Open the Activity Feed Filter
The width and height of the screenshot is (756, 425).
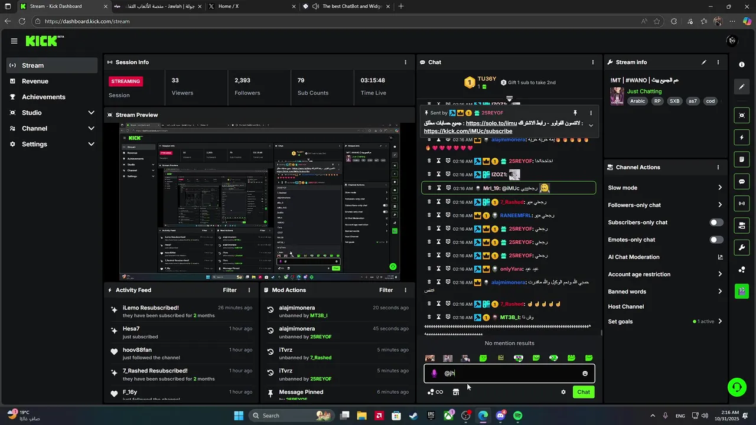[230, 290]
